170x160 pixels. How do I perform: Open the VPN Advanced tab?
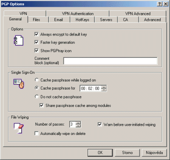(x=138, y=14)
